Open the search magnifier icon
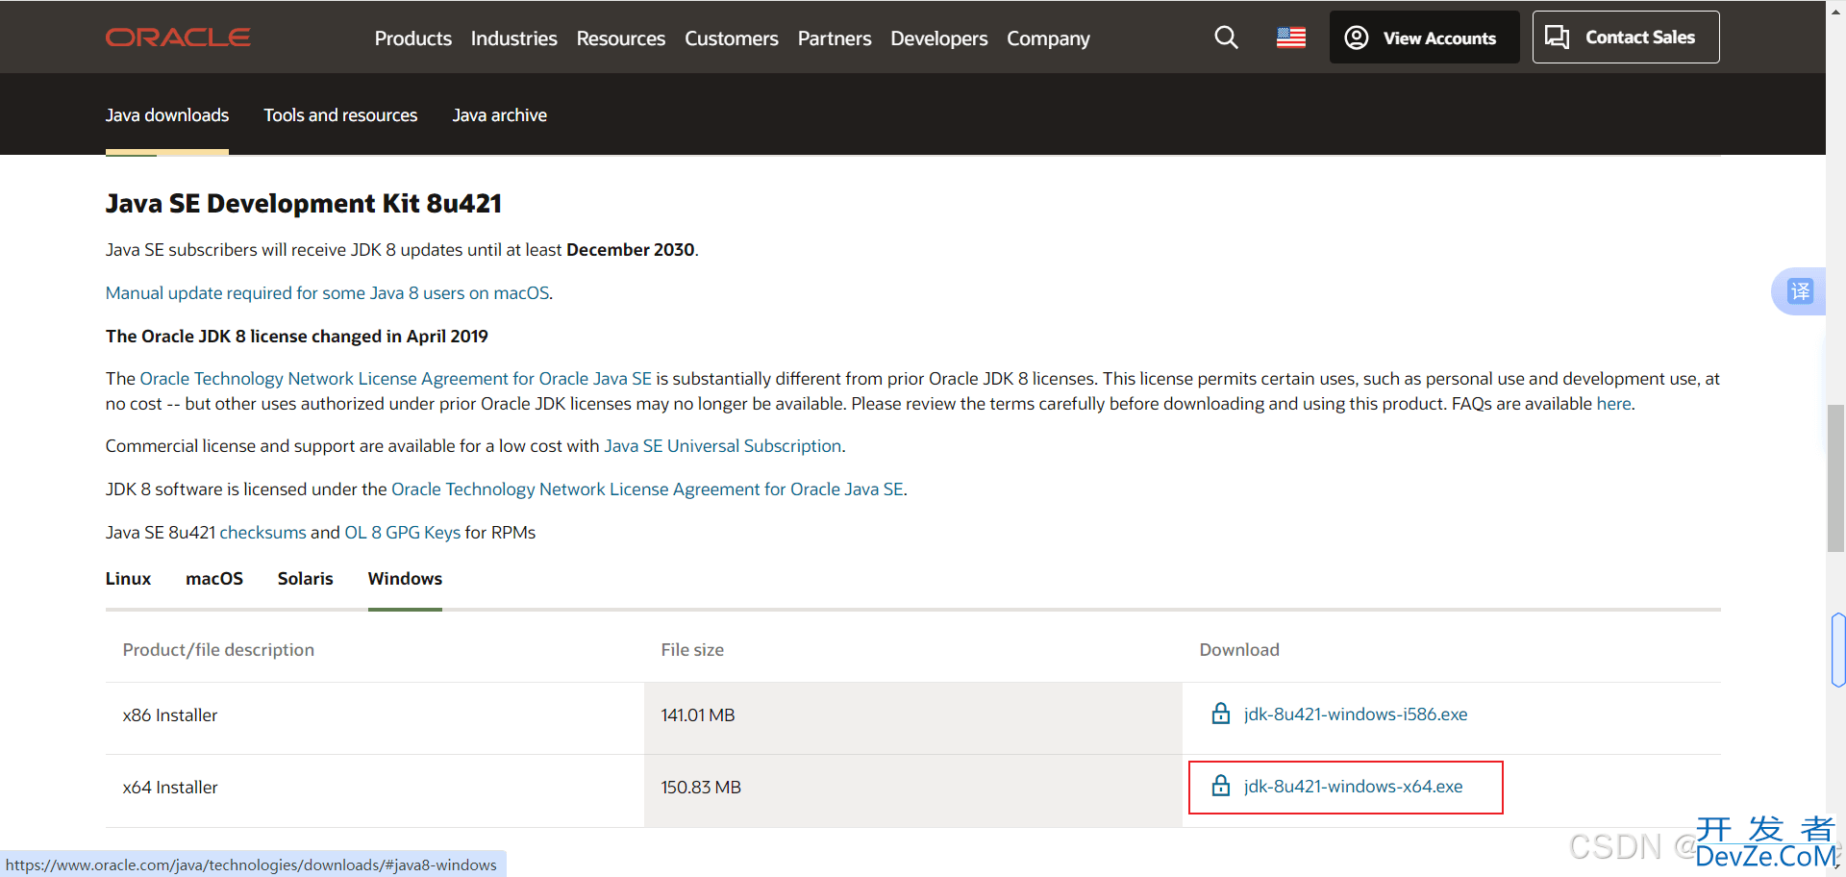Viewport: 1846px width, 877px height. 1226,38
